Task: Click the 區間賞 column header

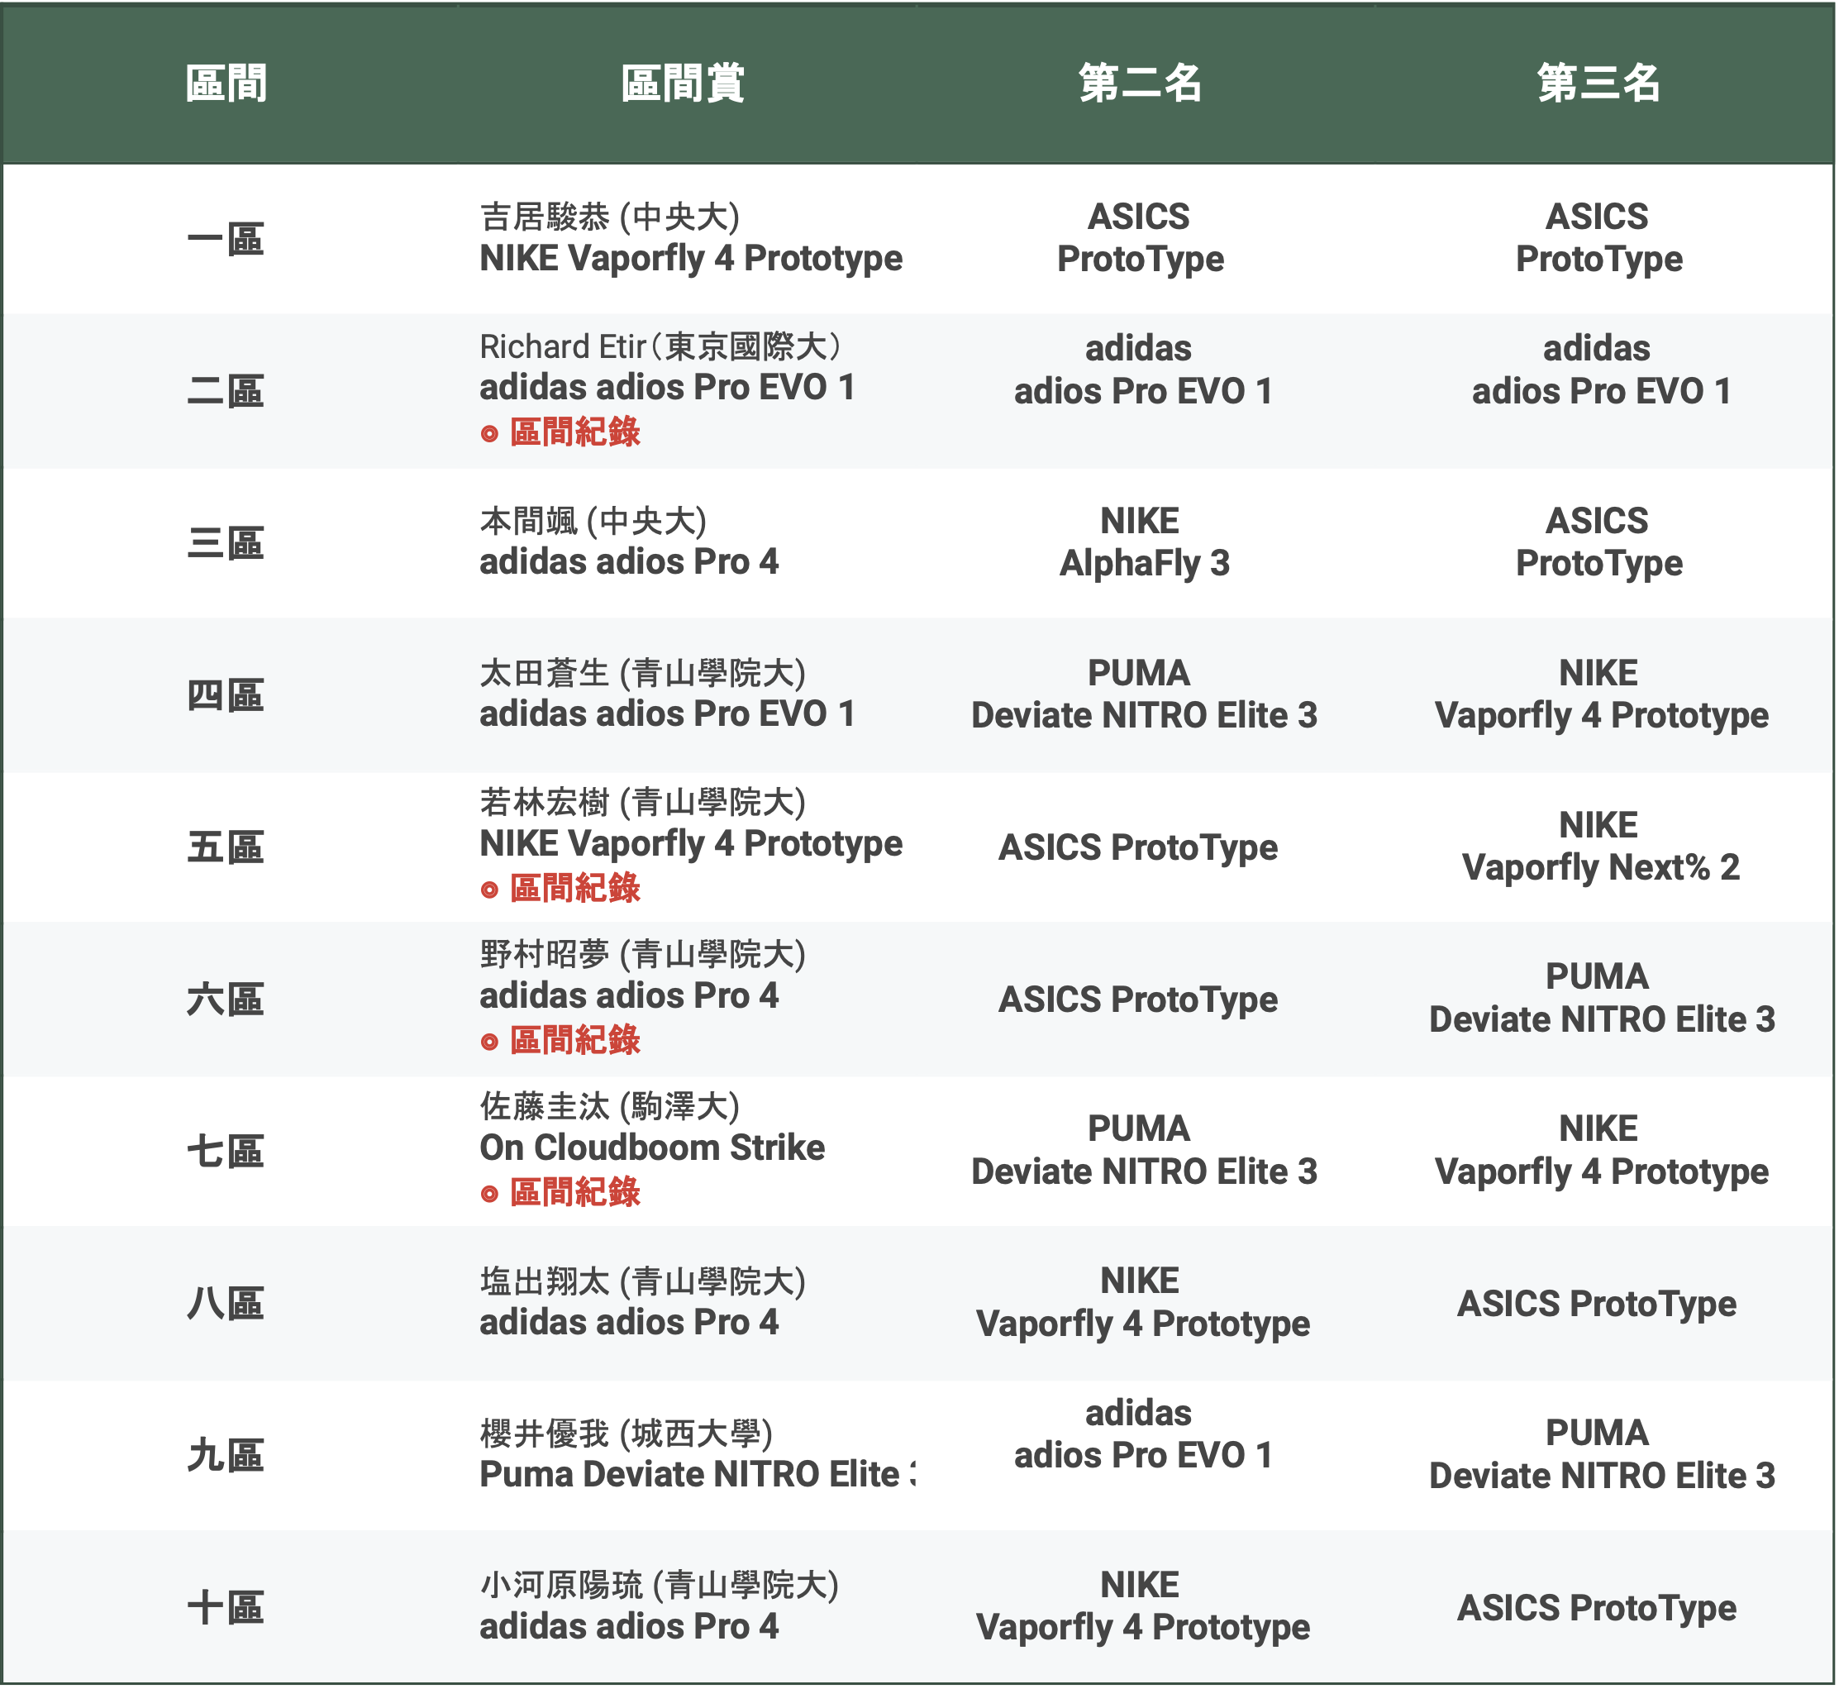Action: tap(683, 83)
